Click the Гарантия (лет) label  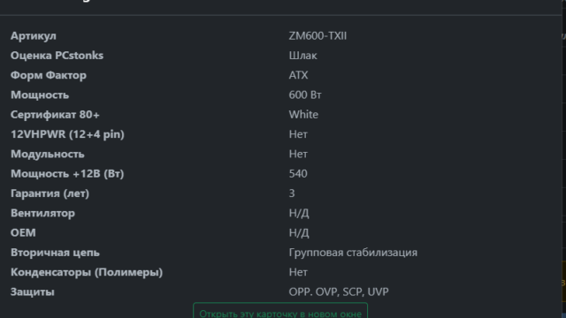[x=50, y=193]
